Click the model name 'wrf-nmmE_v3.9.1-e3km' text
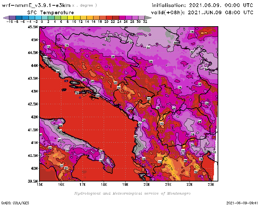Screen dimensions: 265x205 pos(36,5)
